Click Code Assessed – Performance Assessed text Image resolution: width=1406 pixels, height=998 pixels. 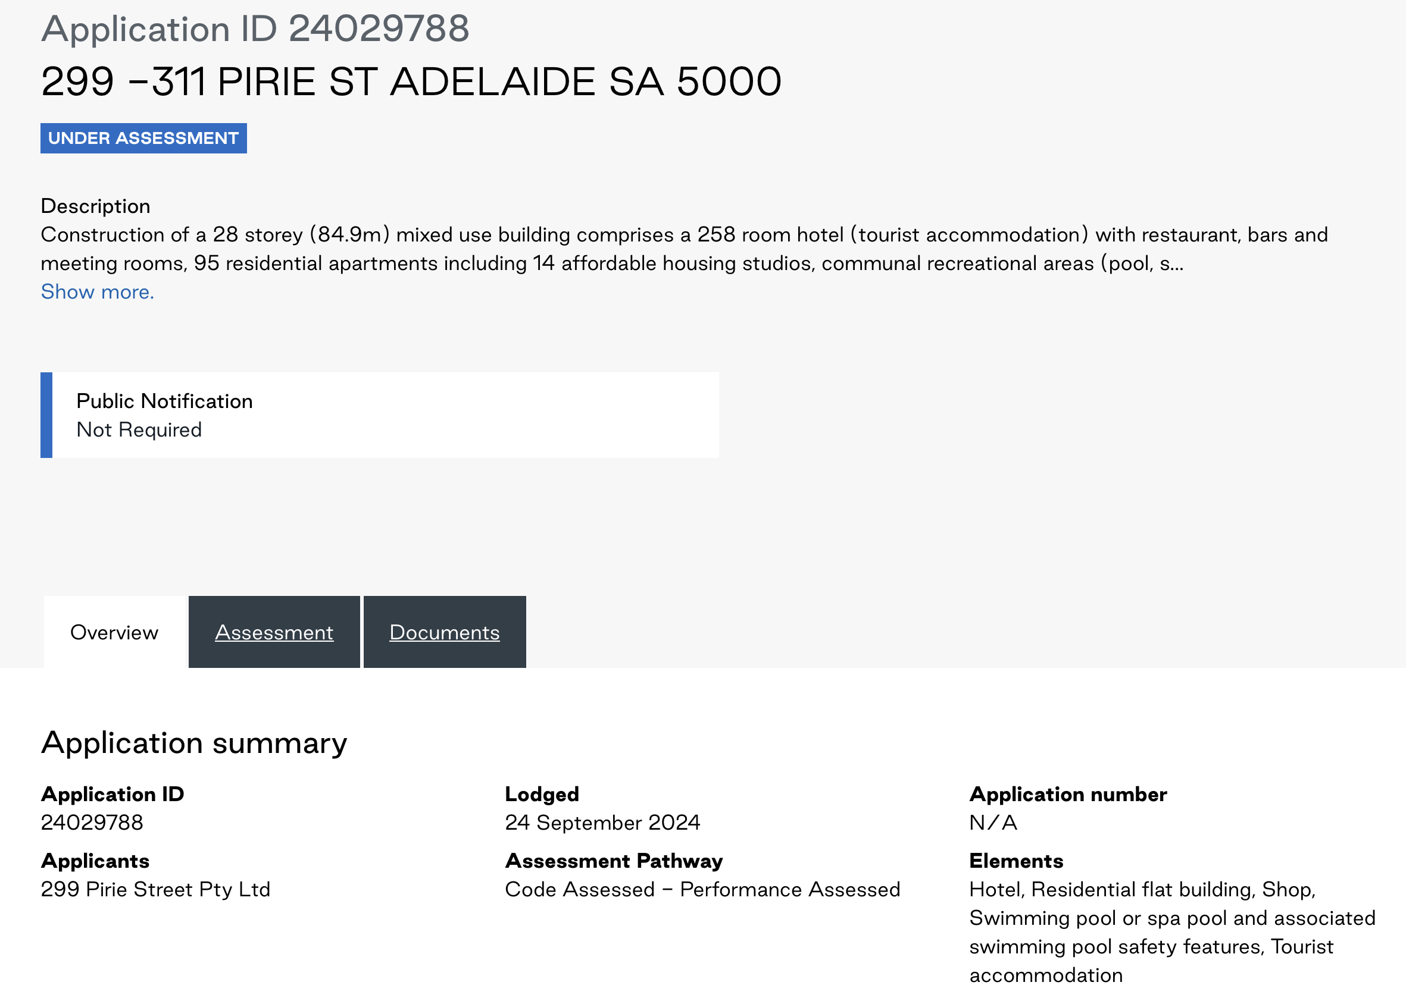[x=702, y=890]
